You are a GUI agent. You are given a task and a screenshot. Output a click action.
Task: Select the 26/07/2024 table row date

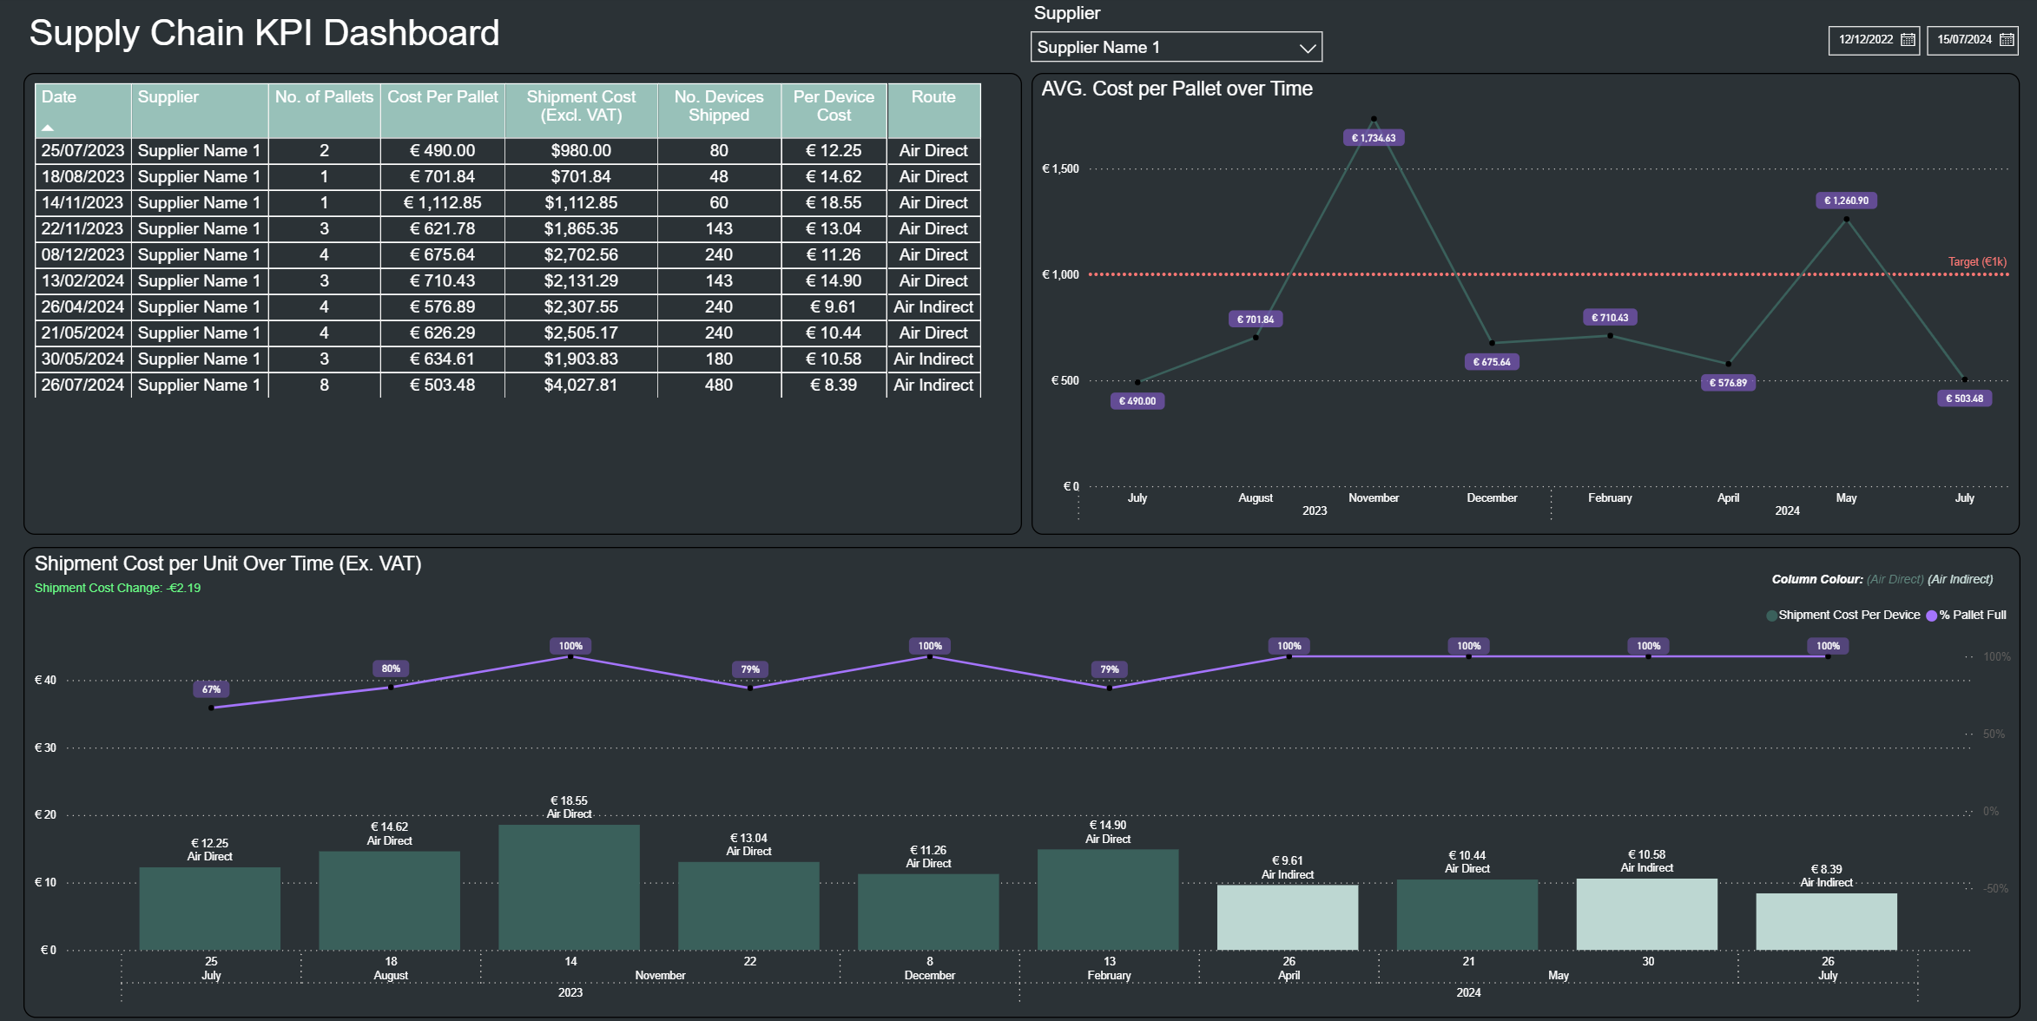(x=82, y=385)
